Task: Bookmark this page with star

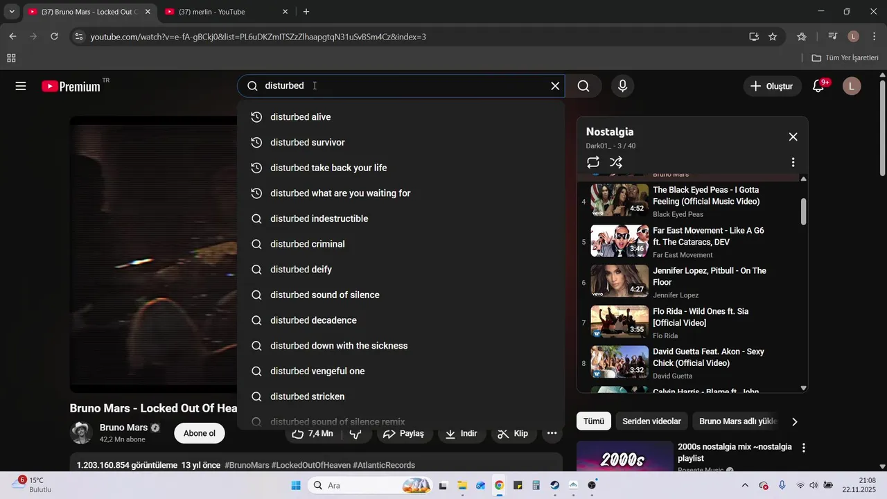Action: (x=773, y=37)
